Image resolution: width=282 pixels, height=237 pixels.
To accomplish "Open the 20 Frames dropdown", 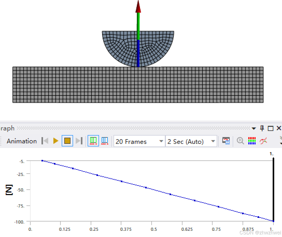I will (139, 141).
